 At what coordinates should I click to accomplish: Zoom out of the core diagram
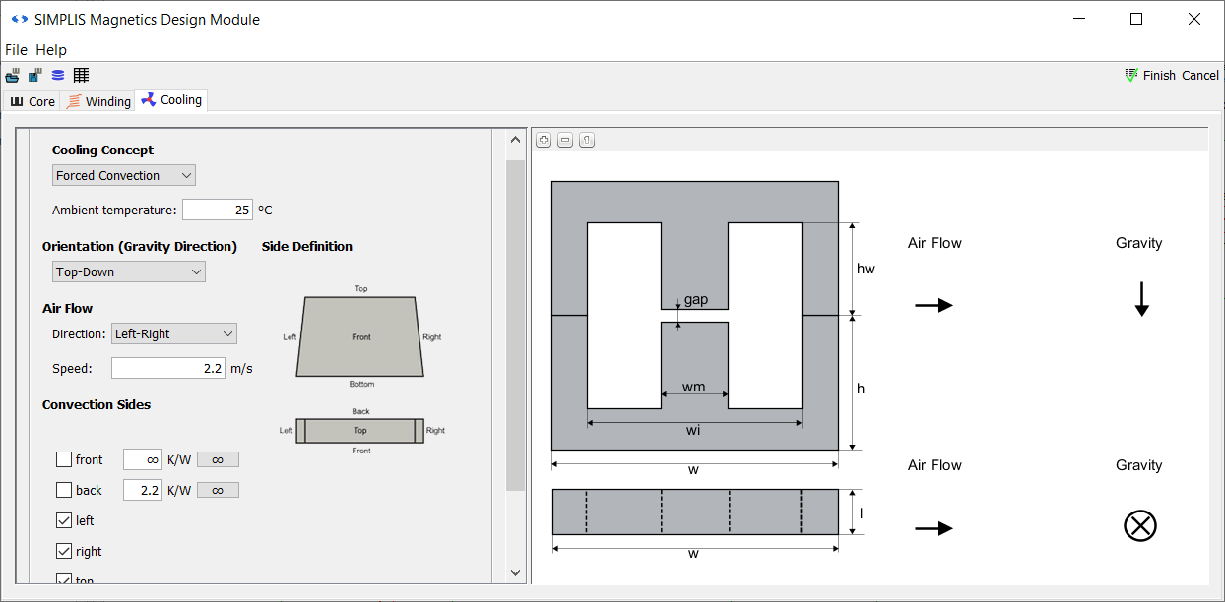pos(565,140)
